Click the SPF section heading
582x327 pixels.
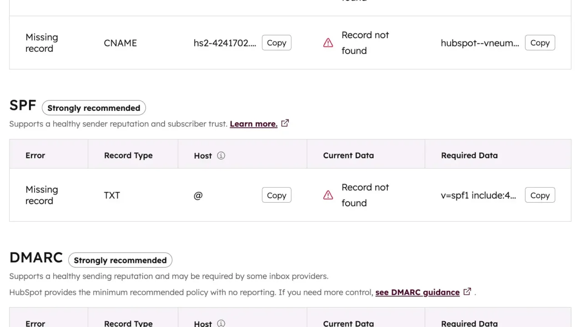(23, 105)
